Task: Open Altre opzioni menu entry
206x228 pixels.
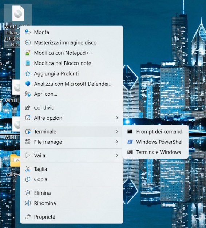Action: click(x=72, y=118)
